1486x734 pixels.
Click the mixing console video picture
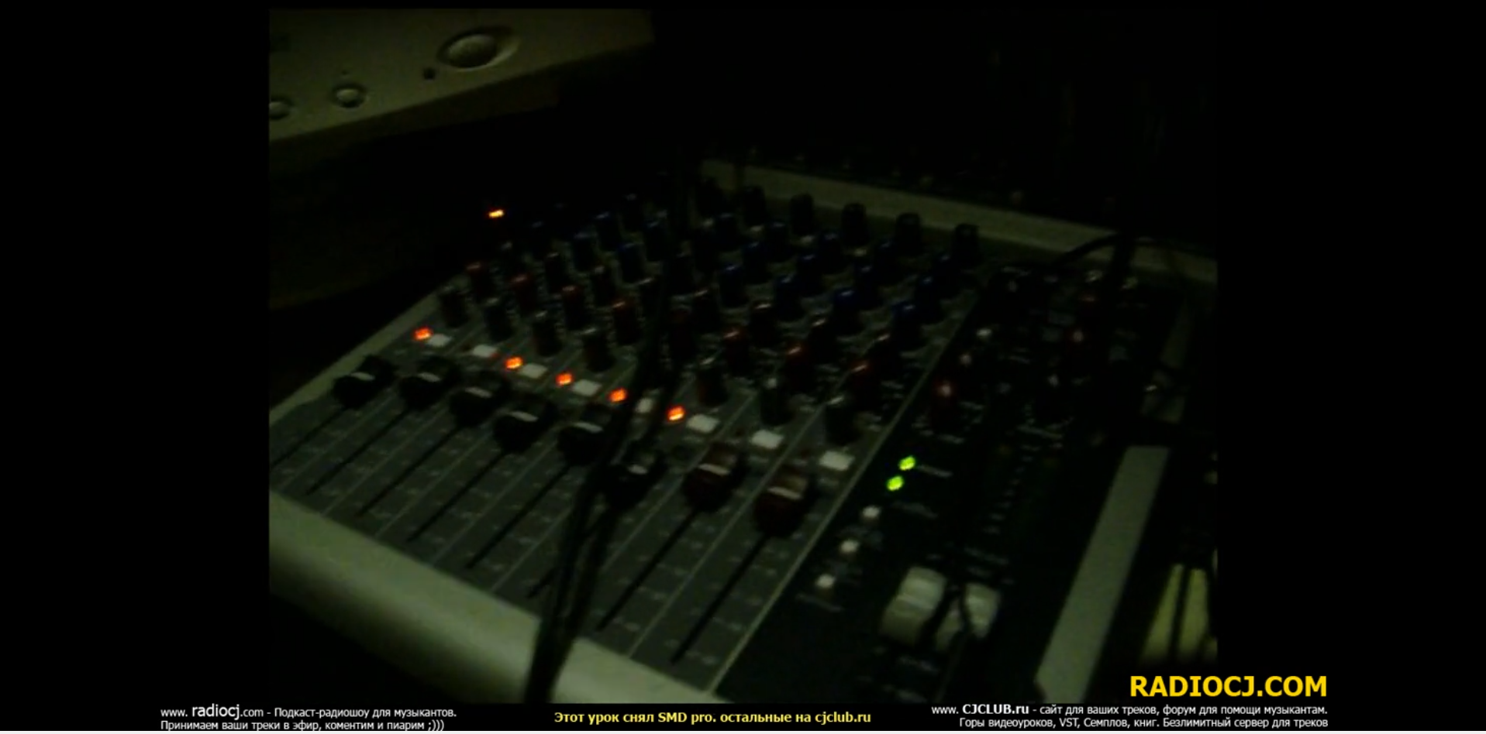pyautogui.click(x=743, y=355)
